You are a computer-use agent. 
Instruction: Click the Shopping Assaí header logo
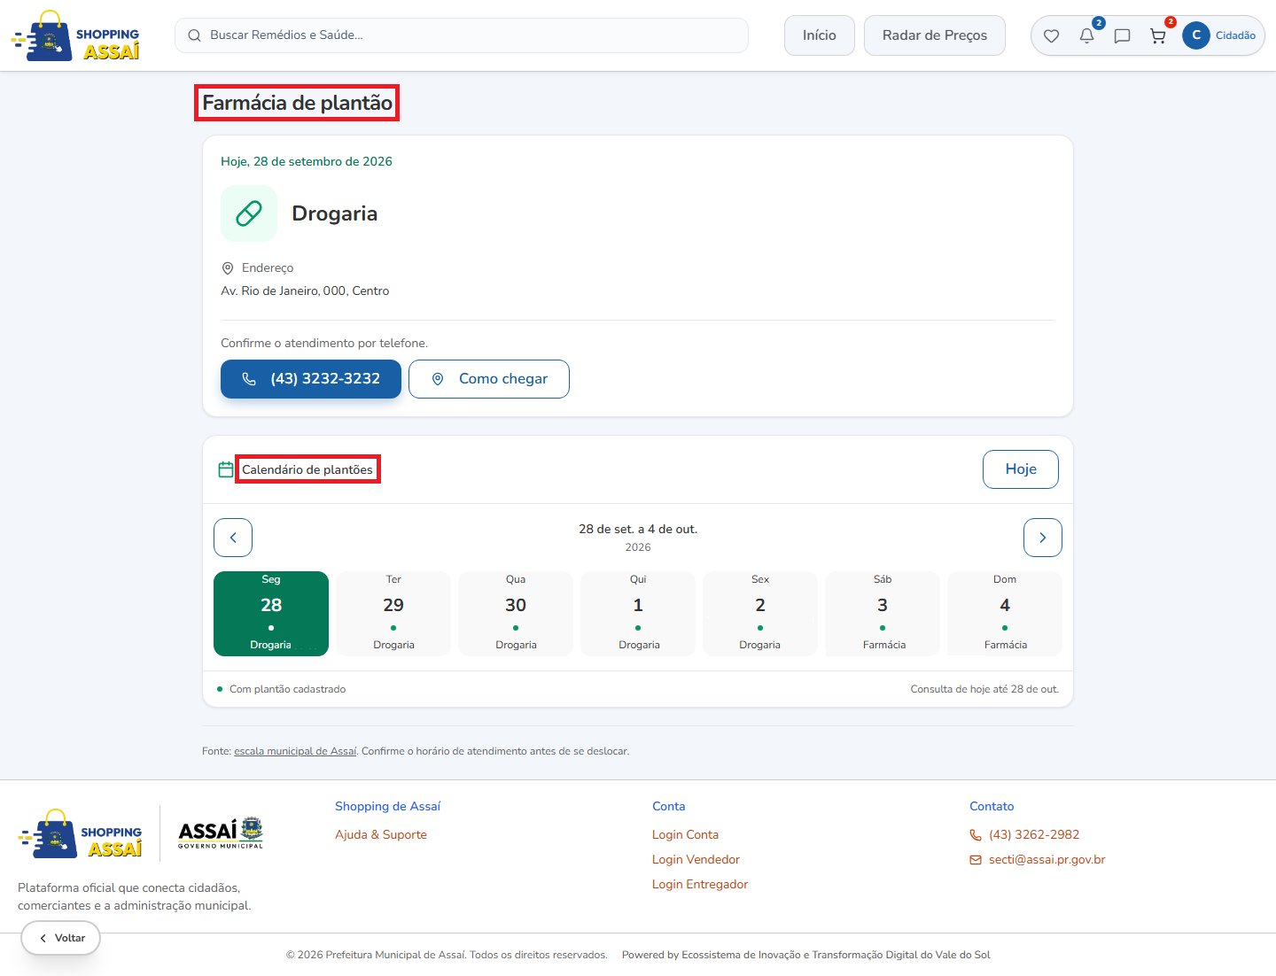click(x=75, y=36)
